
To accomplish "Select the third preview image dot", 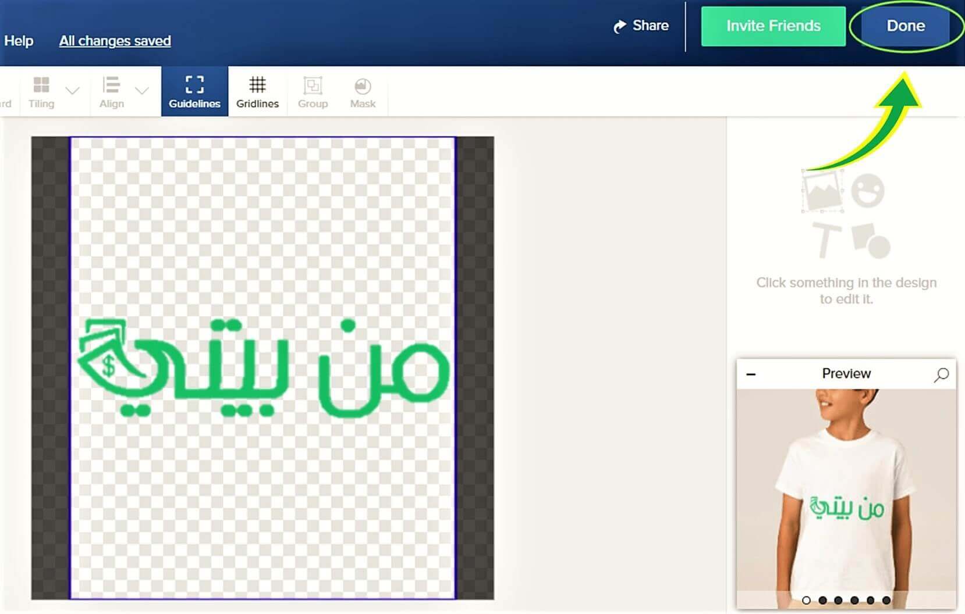I will coord(838,600).
